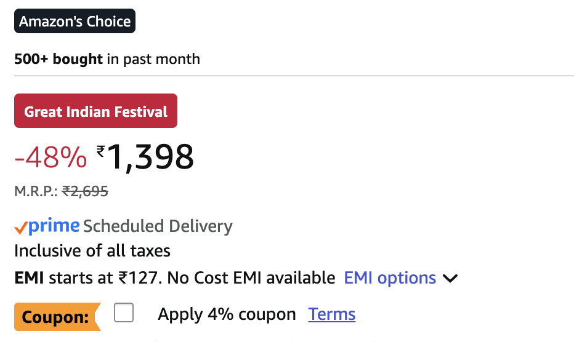Expand the EMI options chevron arrow
This screenshot has width=574, height=342.
coord(450,279)
